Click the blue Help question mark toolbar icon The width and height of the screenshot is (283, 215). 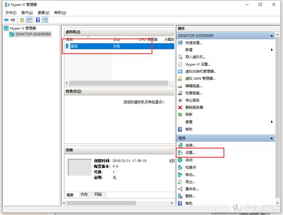[38, 20]
